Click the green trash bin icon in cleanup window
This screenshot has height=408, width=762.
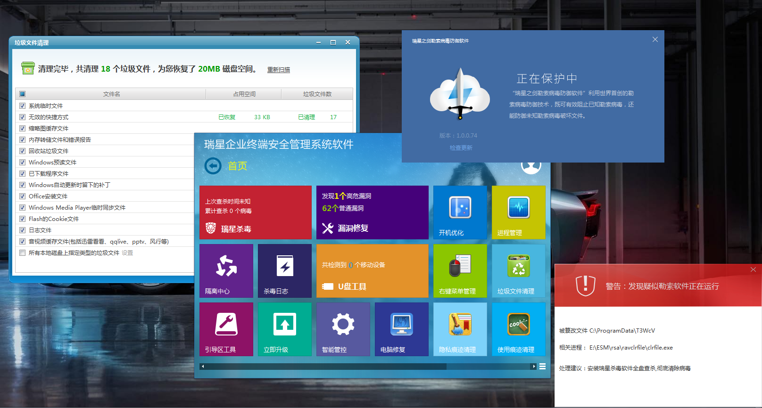tap(28, 68)
